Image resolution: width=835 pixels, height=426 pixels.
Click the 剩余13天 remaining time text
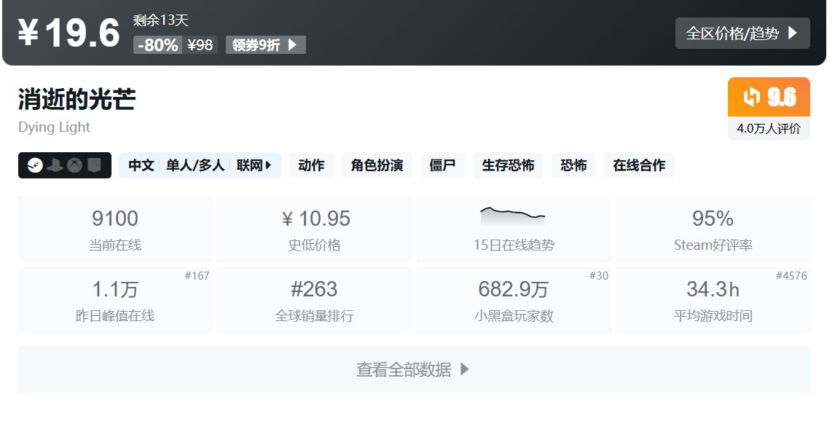pos(161,20)
